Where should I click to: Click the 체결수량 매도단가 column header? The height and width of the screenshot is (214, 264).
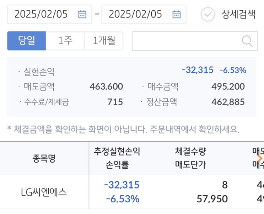pos(190,158)
